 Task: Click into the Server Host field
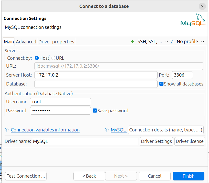pyautogui.click(x=96, y=75)
